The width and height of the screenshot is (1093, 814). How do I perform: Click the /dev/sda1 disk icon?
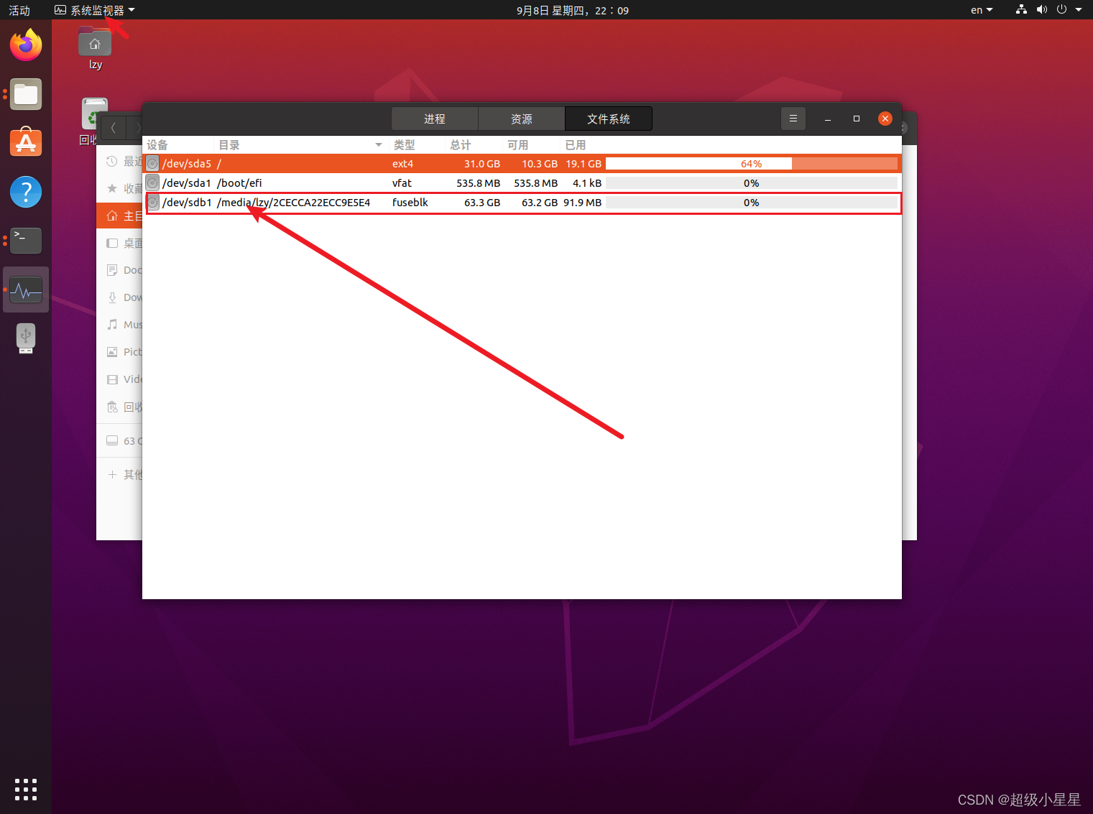coord(152,183)
